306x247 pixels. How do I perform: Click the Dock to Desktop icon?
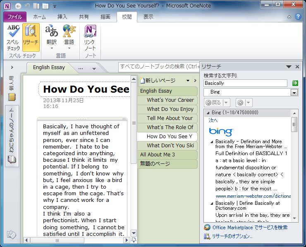click(36, 6)
